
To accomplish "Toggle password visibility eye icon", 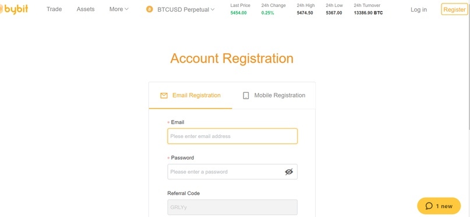I will [289, 172].
